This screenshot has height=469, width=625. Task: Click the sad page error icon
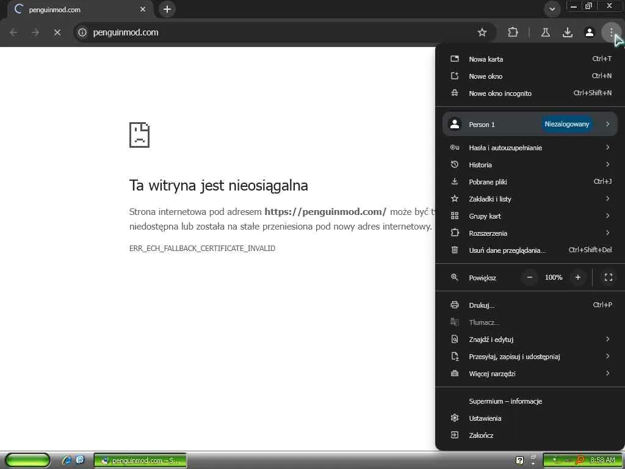(x=140, y=135)
